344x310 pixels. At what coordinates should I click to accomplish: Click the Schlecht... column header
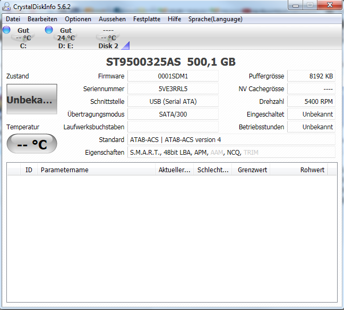pyautogui.click(x=212, y=170)
